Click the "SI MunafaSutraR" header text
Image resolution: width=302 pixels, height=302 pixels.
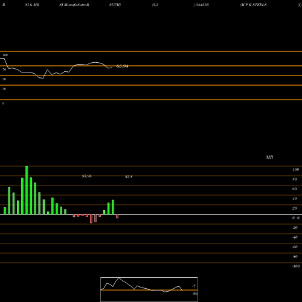tap(74, 5)
